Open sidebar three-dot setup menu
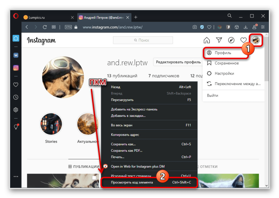The width and height of the screenshot is (279, 198). click(16, 177)
